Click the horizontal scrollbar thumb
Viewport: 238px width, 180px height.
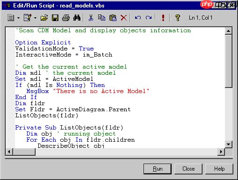pos(24,151)
